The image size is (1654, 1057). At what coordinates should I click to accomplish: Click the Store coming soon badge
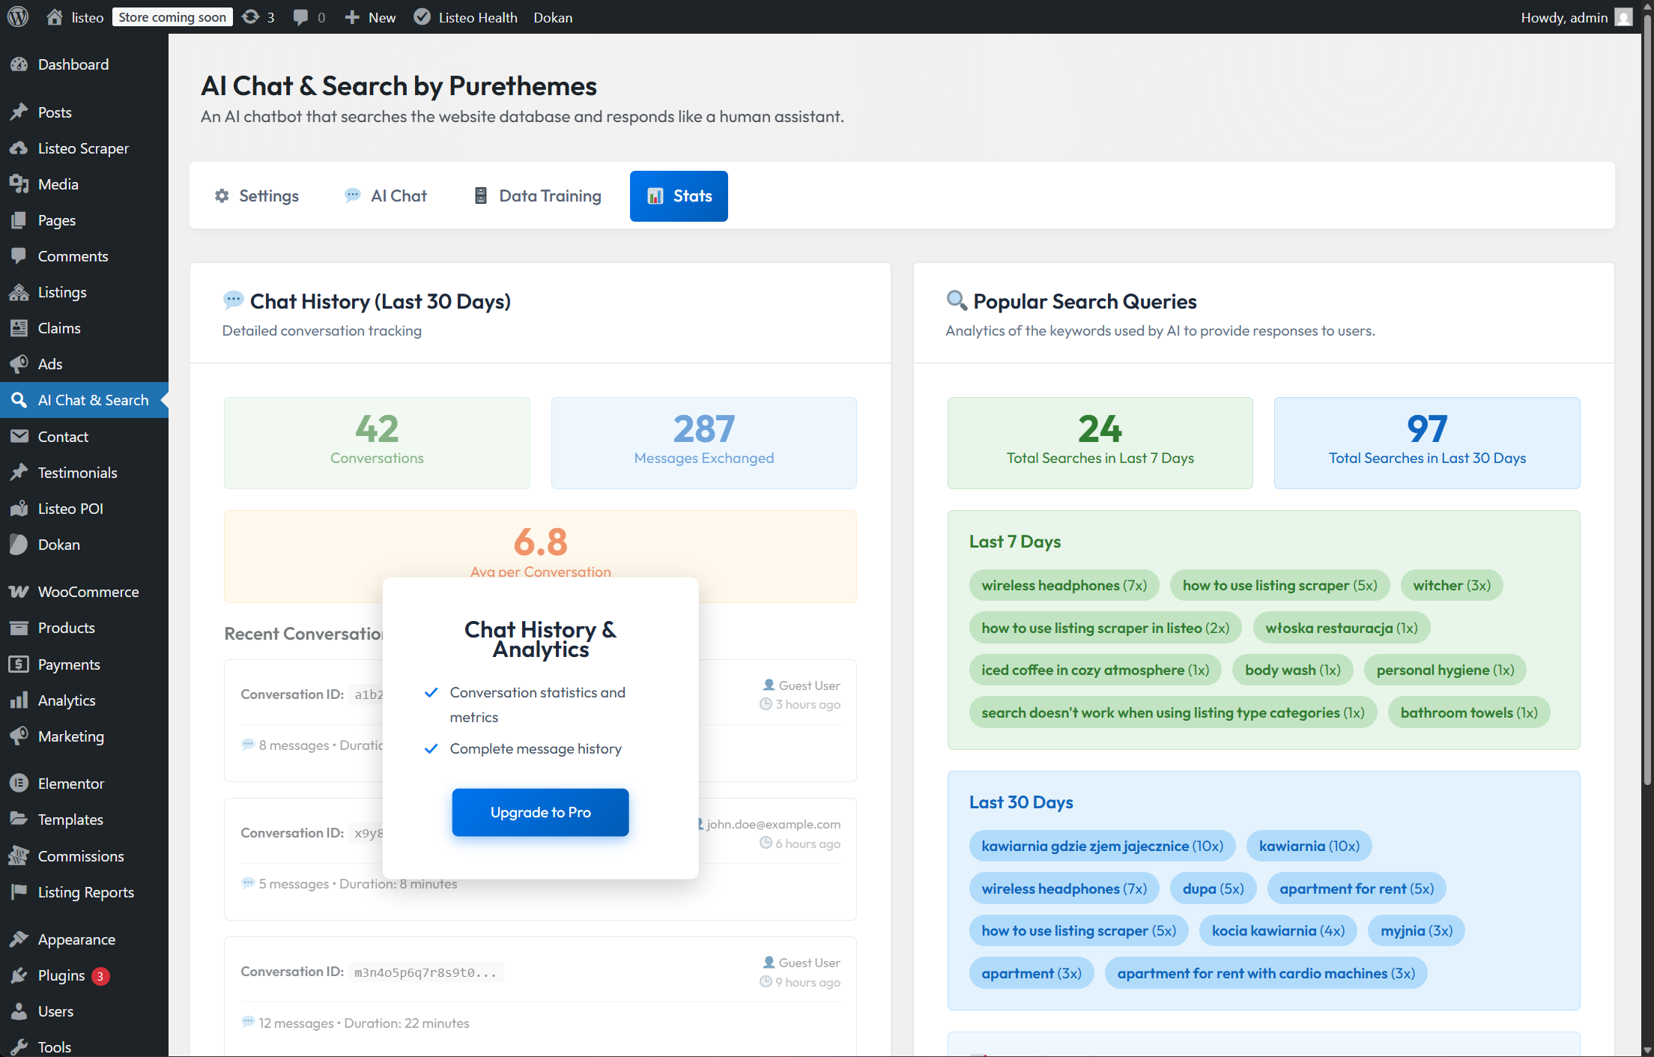click(x=172, y=16)
